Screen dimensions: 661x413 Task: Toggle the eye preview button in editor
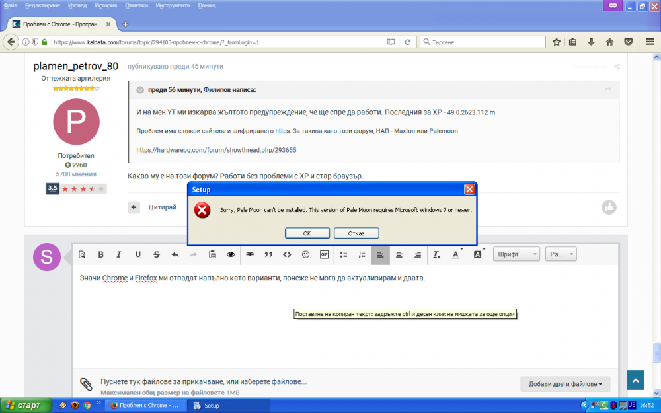(x=231, y=254)
